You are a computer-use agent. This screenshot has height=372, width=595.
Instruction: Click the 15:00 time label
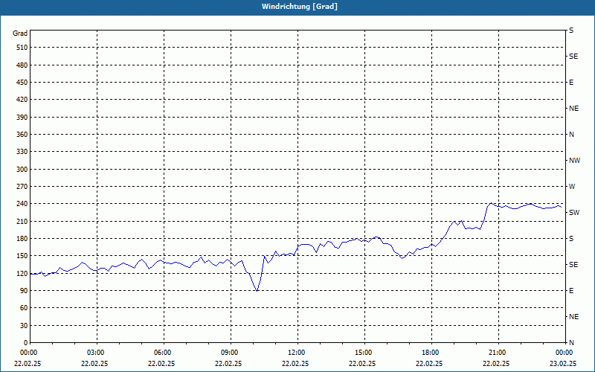(x=364, y=352)
